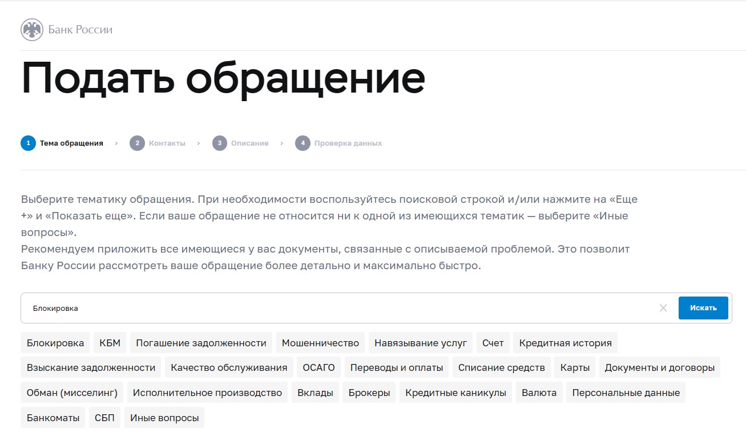Screen dimensions: 746x432
Task: Pick Обман (мисселинг) as the topic
Action: click(71, 393)
